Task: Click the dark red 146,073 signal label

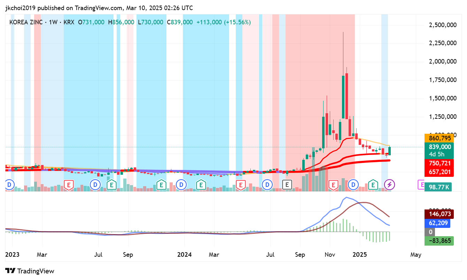Action: pos(439,214)
